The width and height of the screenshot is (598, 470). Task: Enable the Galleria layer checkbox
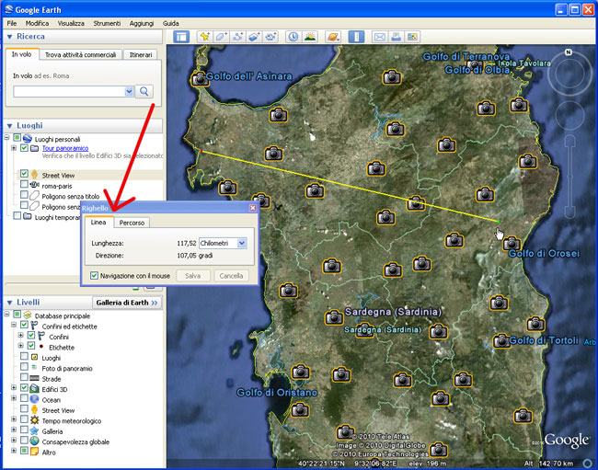pos(24,430)
